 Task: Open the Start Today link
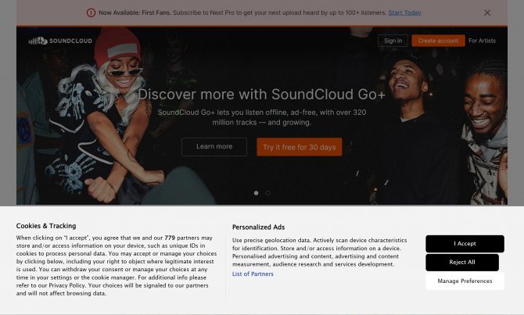[x=404, y=13]
